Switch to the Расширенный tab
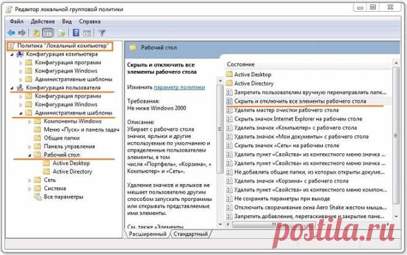 [147, 234]
